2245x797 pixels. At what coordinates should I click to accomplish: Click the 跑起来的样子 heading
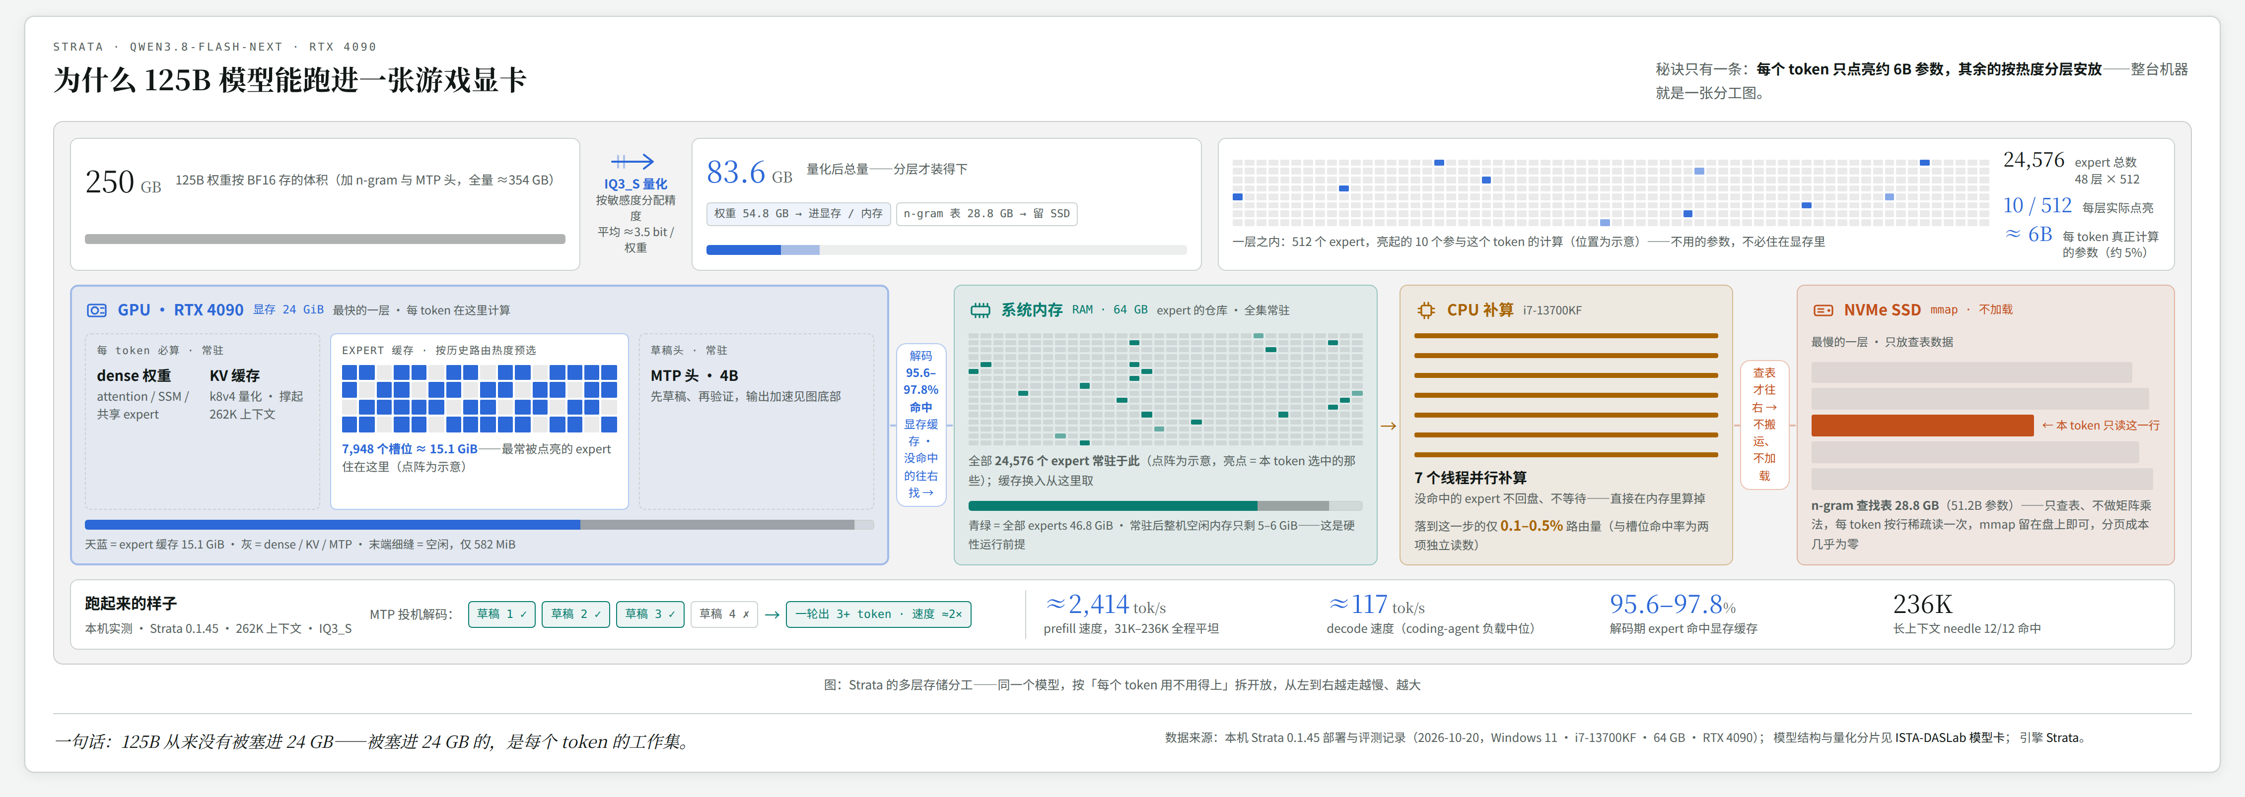pos(131,604)
